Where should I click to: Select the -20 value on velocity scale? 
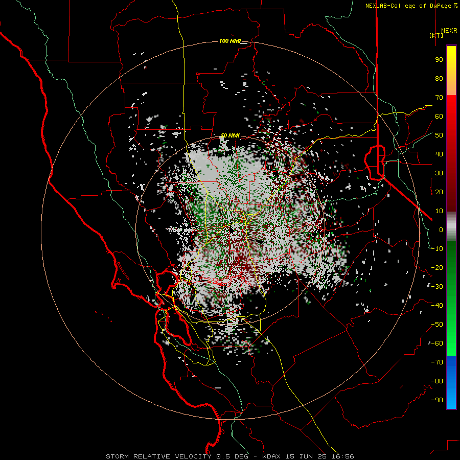click(x=437, y=267)
